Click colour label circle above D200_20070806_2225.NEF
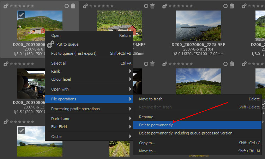 (x=225, y=6)
